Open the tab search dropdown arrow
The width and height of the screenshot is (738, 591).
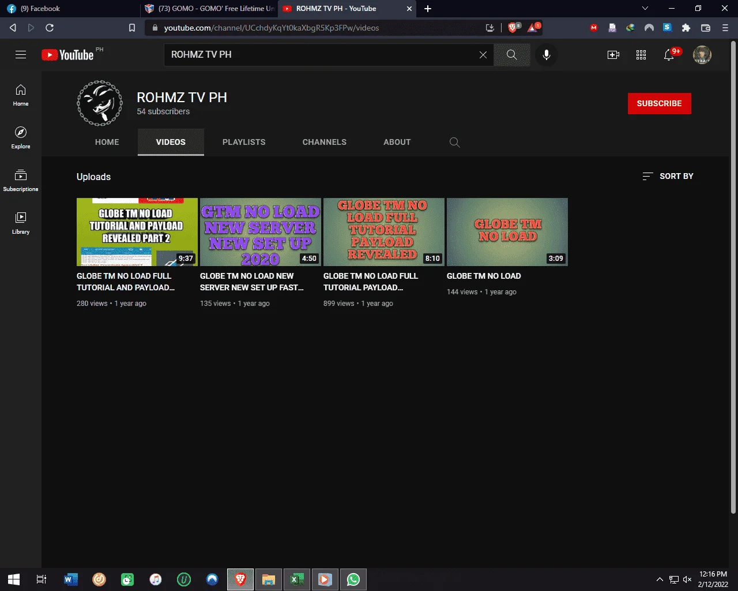645,9
